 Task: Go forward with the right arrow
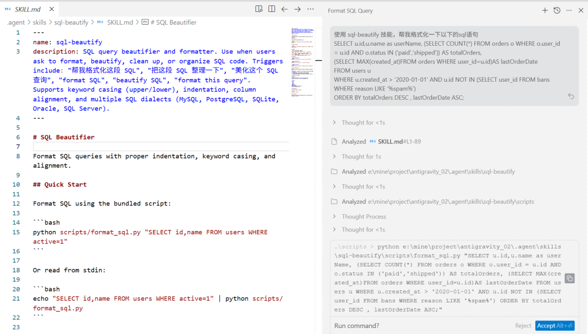point(297,9)
